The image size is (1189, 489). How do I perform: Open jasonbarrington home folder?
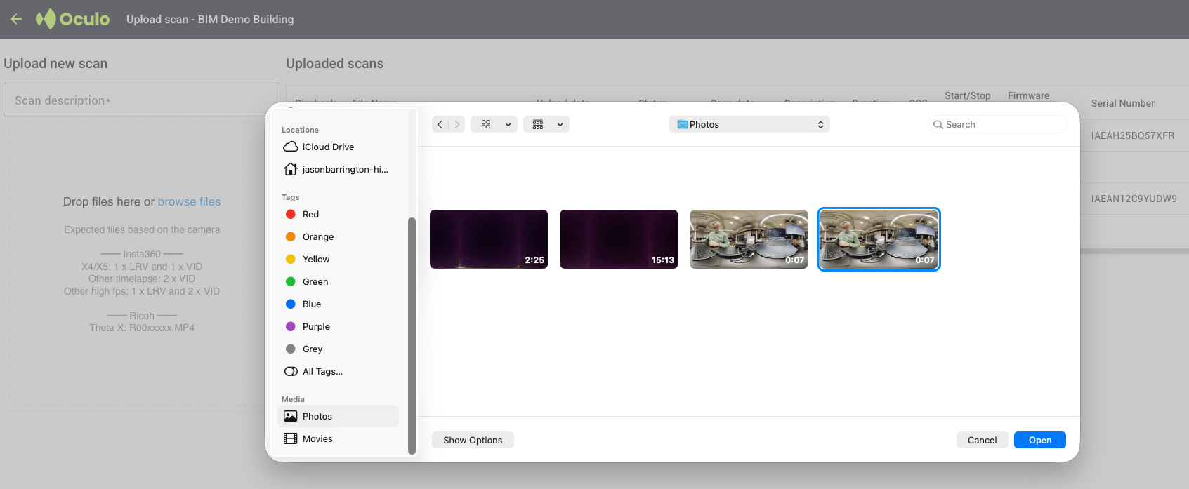pos(344,169)
